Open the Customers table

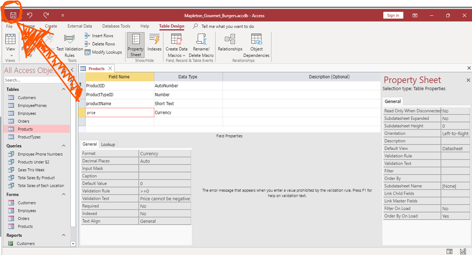pyautogui.click(x=27, y=98)
